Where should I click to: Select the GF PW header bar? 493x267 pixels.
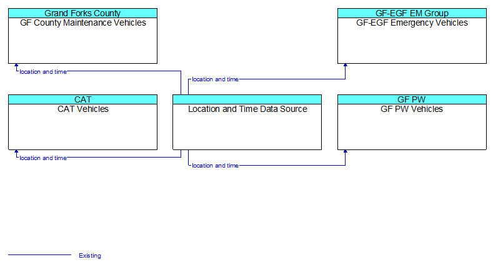[412, 99]
